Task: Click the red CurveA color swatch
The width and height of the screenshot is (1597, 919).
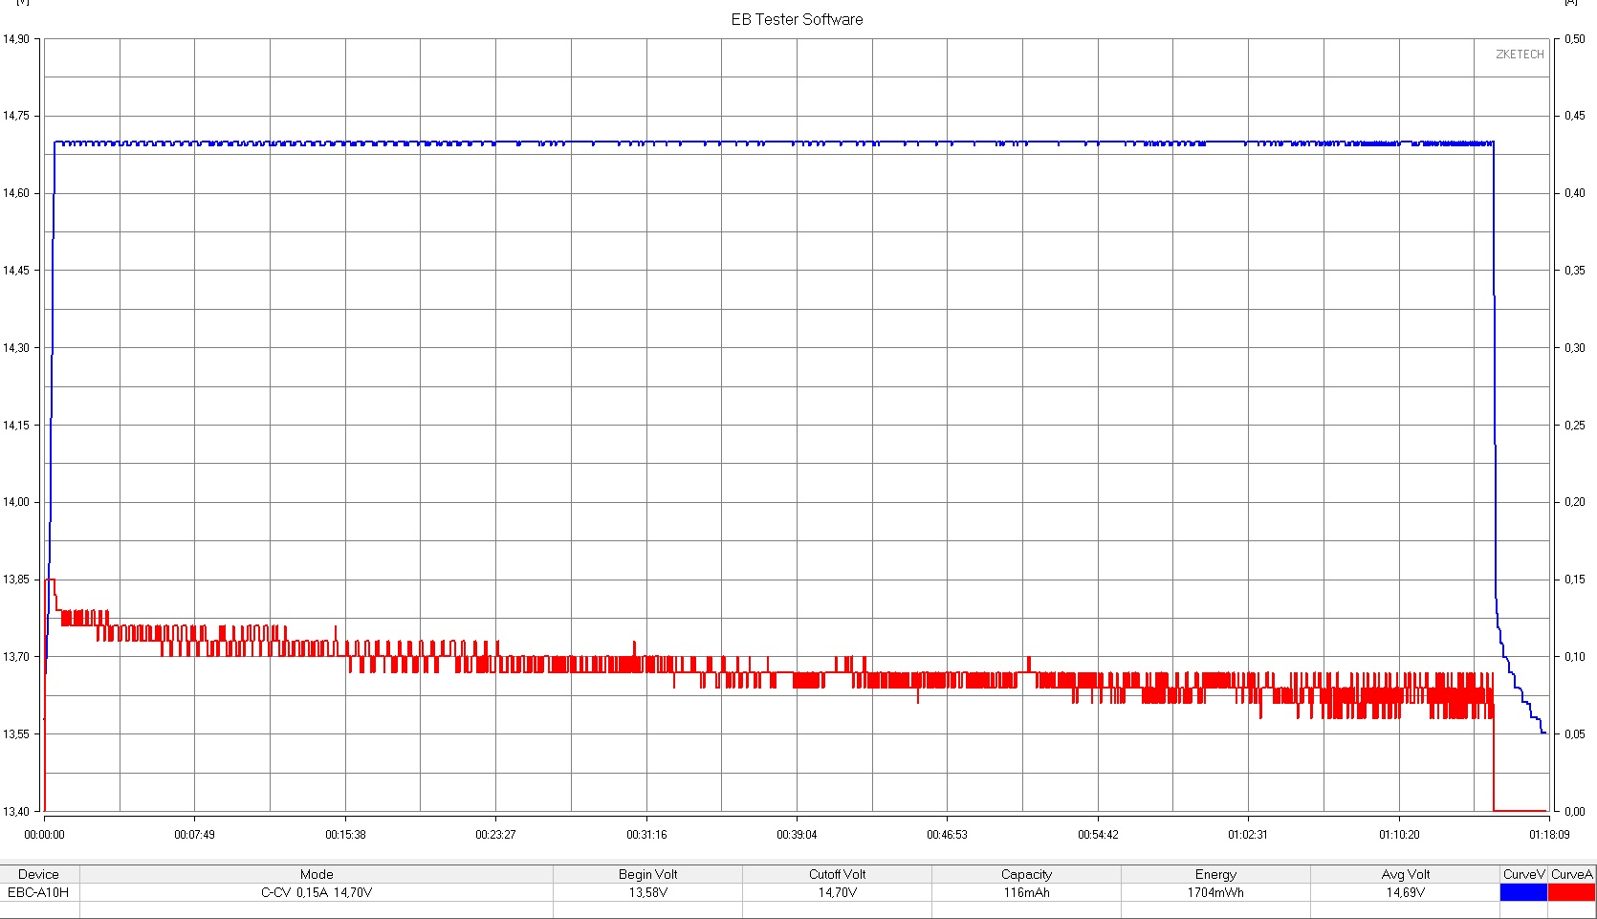Action: pyautogui.click(x=1572, y=892)
